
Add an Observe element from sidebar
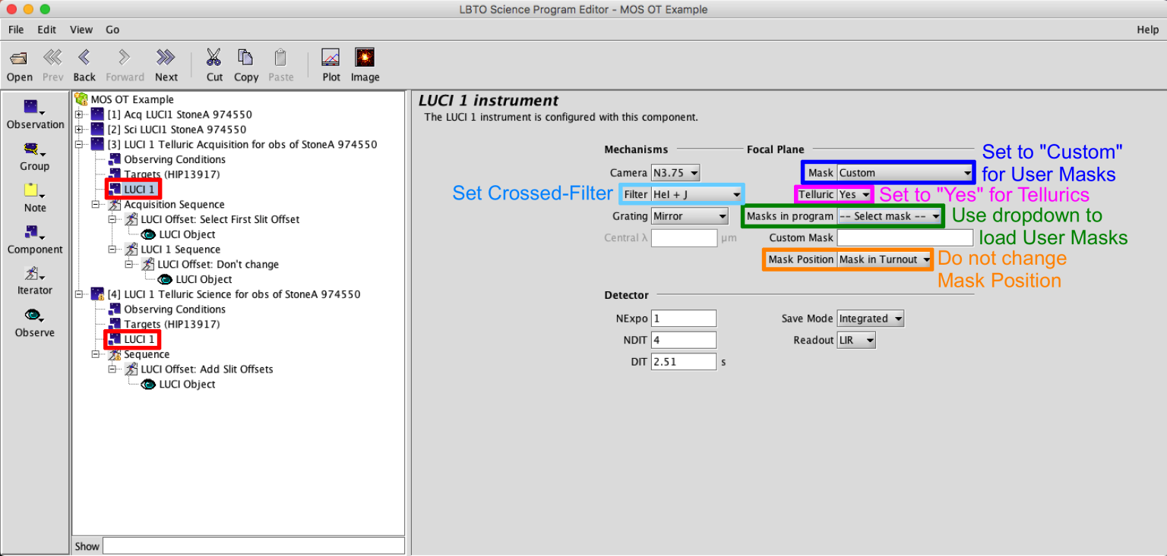[x=34, y=322]
